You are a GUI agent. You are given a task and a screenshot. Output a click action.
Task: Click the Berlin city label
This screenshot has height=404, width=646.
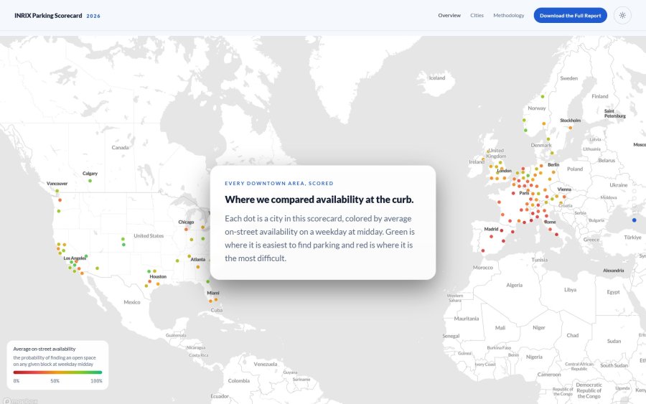[x=553, y=165]
